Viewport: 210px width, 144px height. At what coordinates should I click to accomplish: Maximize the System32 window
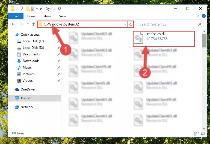[x=188, y=9]
